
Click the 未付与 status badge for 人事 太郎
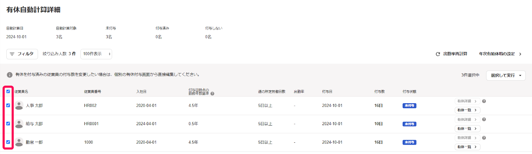409,106
